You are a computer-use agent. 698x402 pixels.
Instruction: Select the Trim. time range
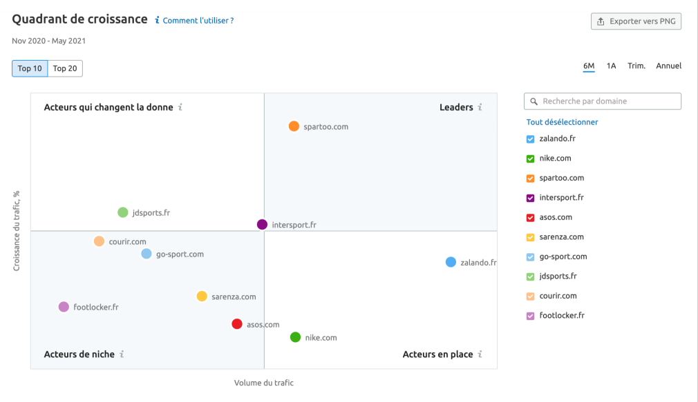636,66
